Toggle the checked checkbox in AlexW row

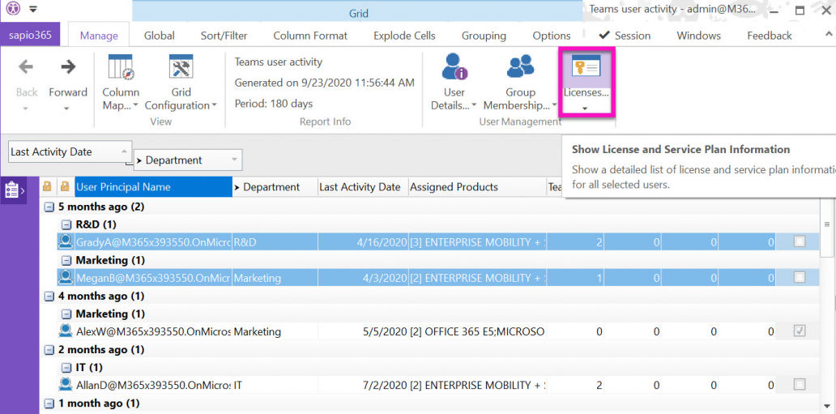click(800, 331)
